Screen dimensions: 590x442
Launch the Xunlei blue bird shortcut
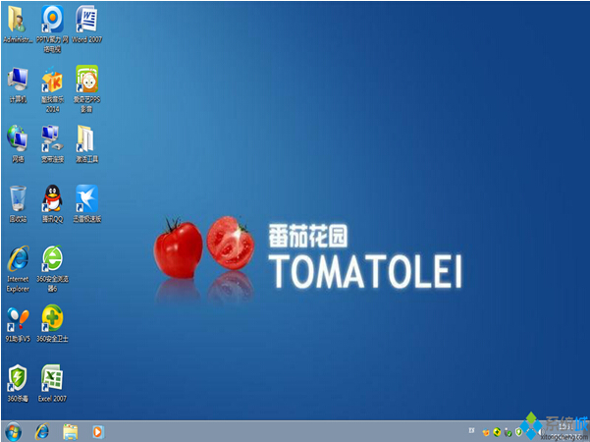point(86,198)
